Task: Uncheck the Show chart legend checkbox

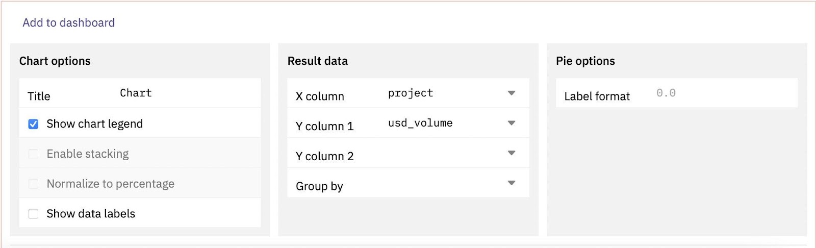Action: point(33,124)
